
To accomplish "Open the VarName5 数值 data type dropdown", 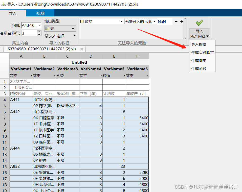I will pyautogui.click(x=124, y=76).
